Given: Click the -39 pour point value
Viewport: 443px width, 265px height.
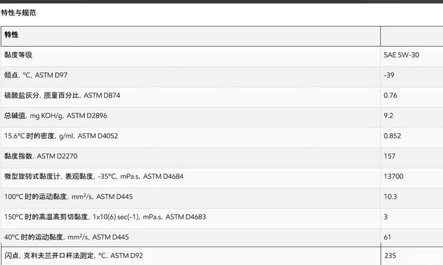Looking at the screenshot, I should (x=389, y=75).
